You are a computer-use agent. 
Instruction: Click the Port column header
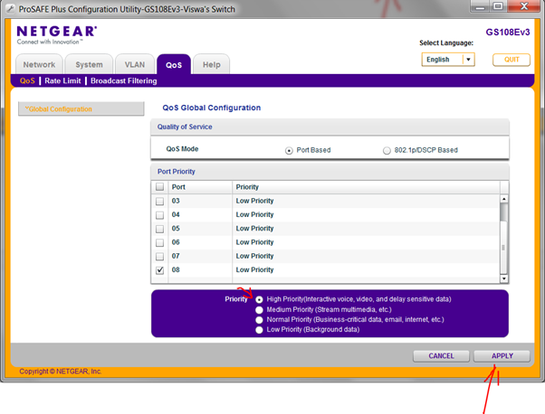200,187
